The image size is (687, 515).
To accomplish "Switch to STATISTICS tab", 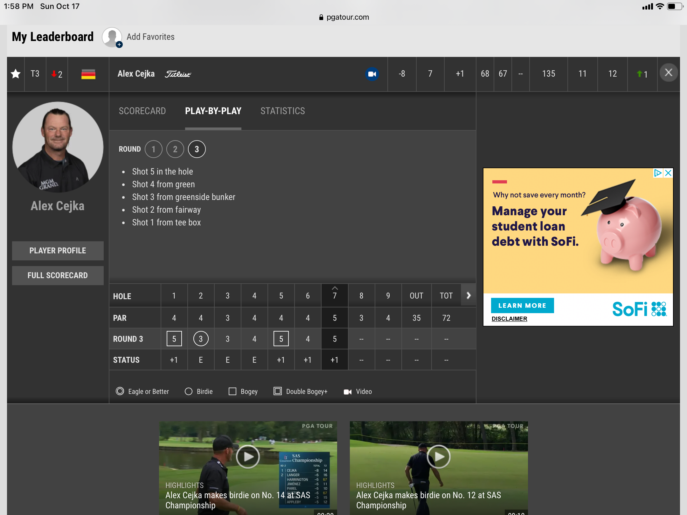I will [283, 110].
